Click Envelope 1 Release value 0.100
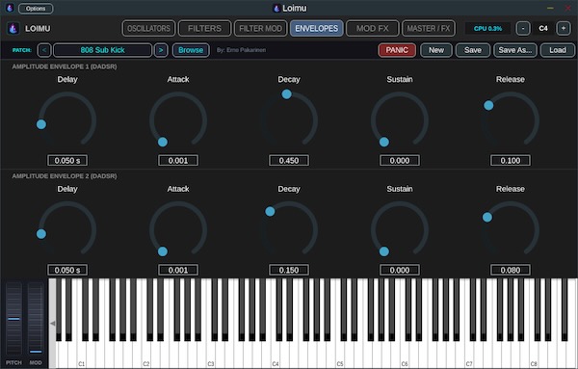 click(x=511, y=160)
